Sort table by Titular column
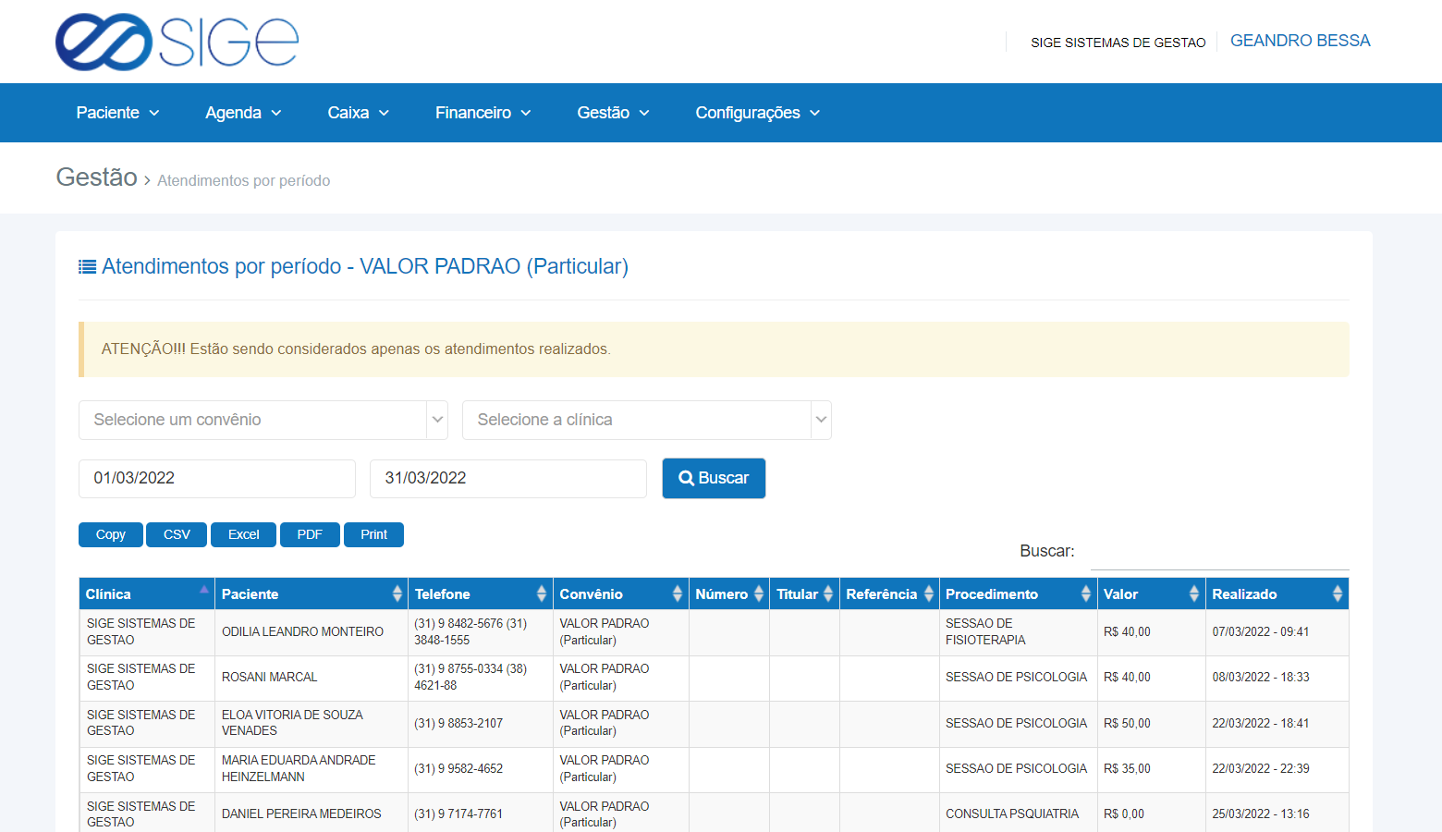The height and width of the screenshot is (832, 1442). (805, 593)
